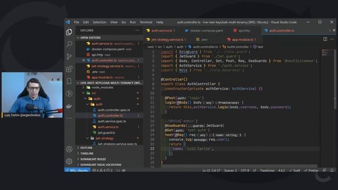Select api.http in Open Editors
The image size is (338, 190).
(x=109, y=55)
